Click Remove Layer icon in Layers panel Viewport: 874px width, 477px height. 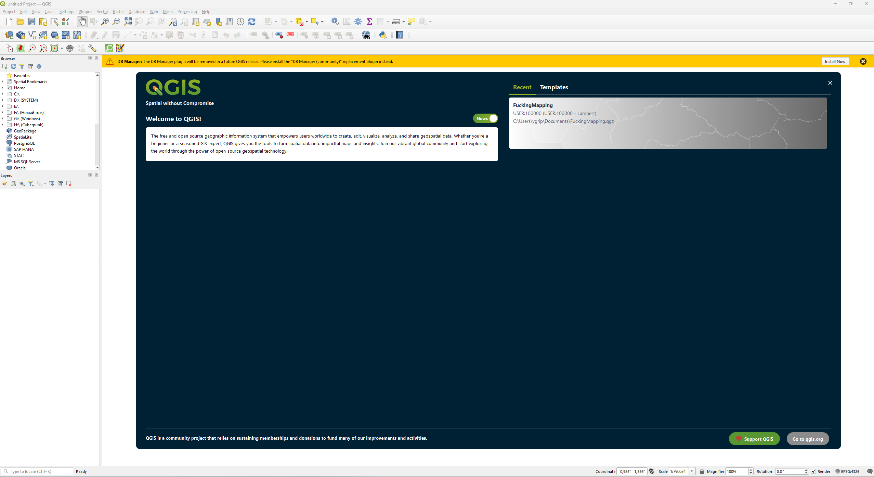(x=69, y=184)
